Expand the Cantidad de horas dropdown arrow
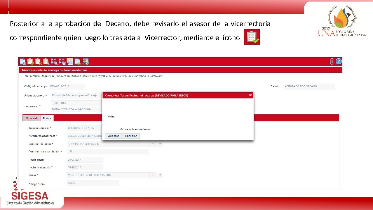The height and width of the screenshot is (210, 373). 153,144
